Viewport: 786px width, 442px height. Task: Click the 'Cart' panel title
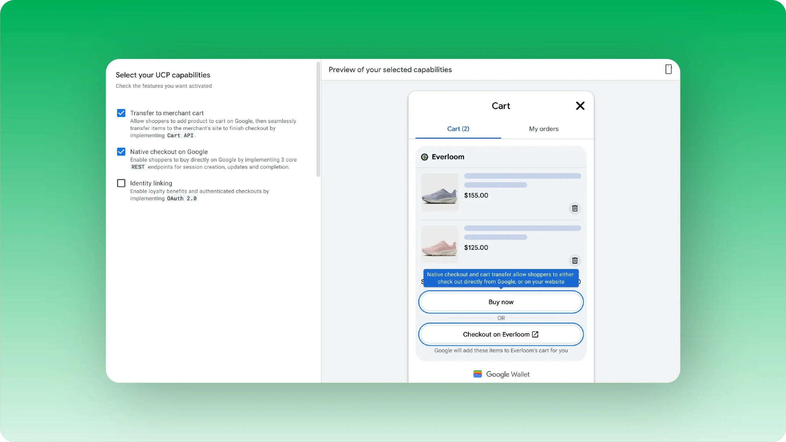coord(501,106)
